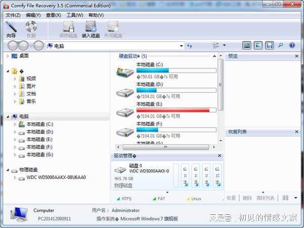Click the drive list vertical scrollbar
This screenshot has height=228, width=304.
[220, 85]
